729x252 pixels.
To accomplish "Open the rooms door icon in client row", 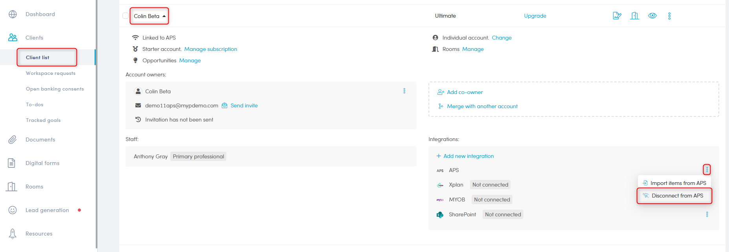I will click(634, 16).
